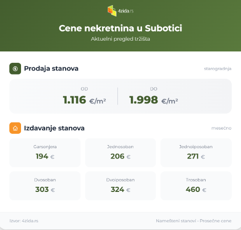Click the 4zida.rs text in header logo
The height and width of the screenshot is (230, 241).
pyautogui.click(x=126, y=11)
